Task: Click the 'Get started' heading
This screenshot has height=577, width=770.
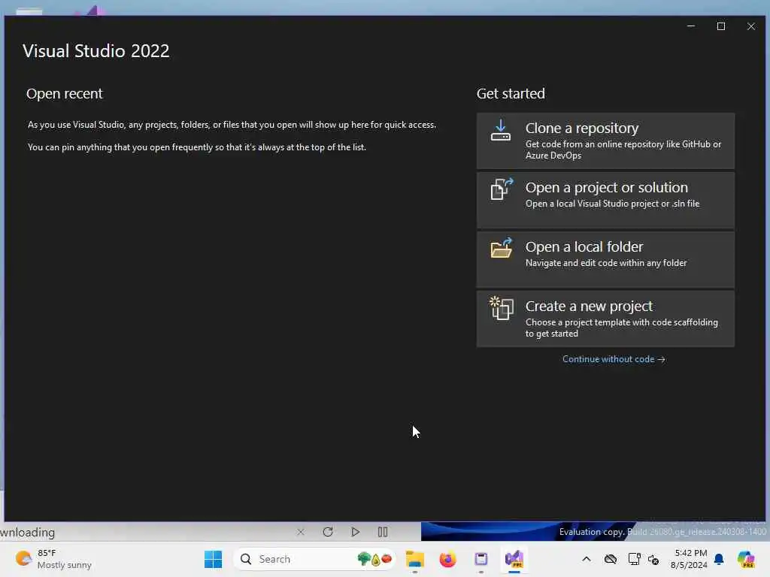Action: 511,94
